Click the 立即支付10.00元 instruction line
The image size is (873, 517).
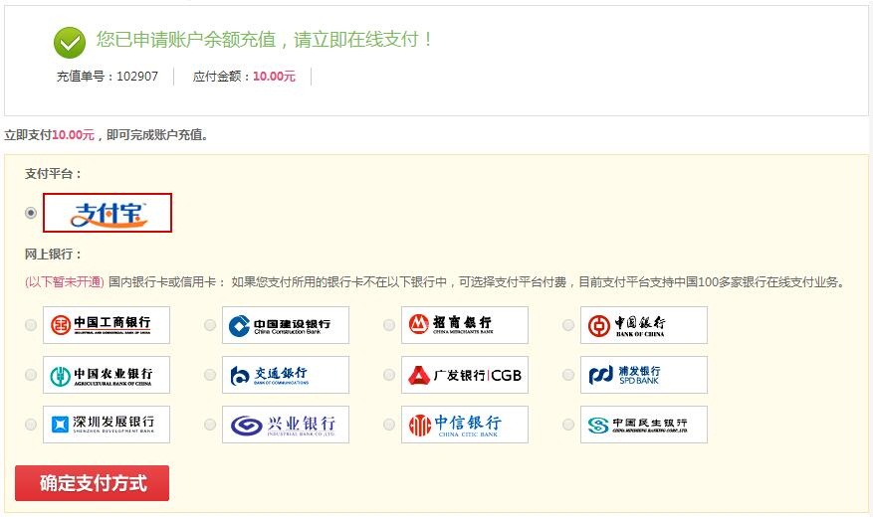(x=106, y=135)
